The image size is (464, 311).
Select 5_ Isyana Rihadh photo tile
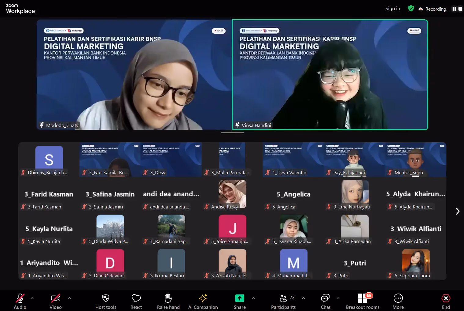point(293,228)
